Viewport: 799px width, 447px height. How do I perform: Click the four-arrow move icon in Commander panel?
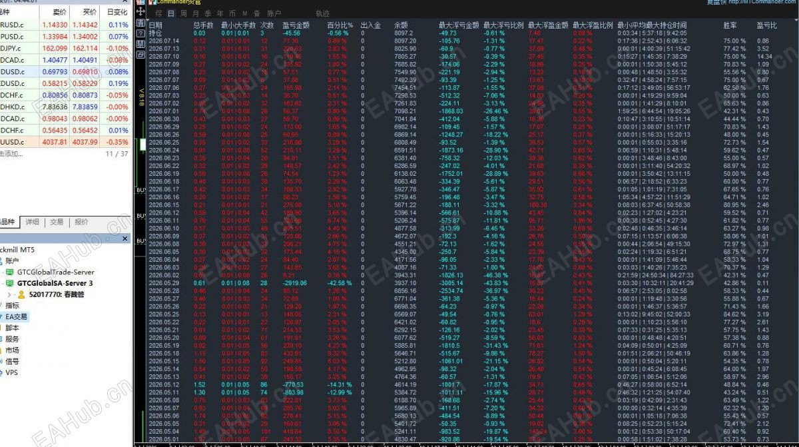tap(140, 12)
